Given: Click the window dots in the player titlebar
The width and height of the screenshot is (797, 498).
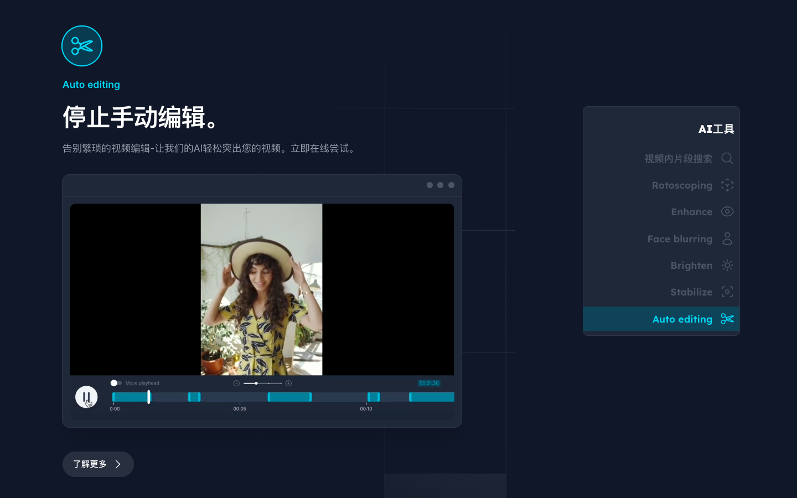Looking at the screenshot, I should pos(441,185).
